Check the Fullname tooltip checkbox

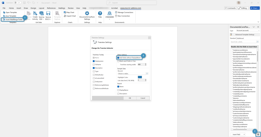click(94, 64)
